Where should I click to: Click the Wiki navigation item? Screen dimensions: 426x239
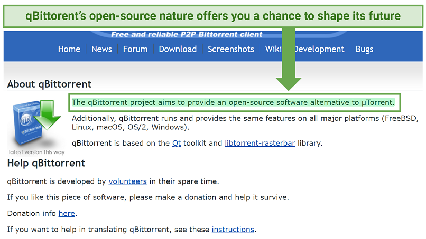pos(272,49)
